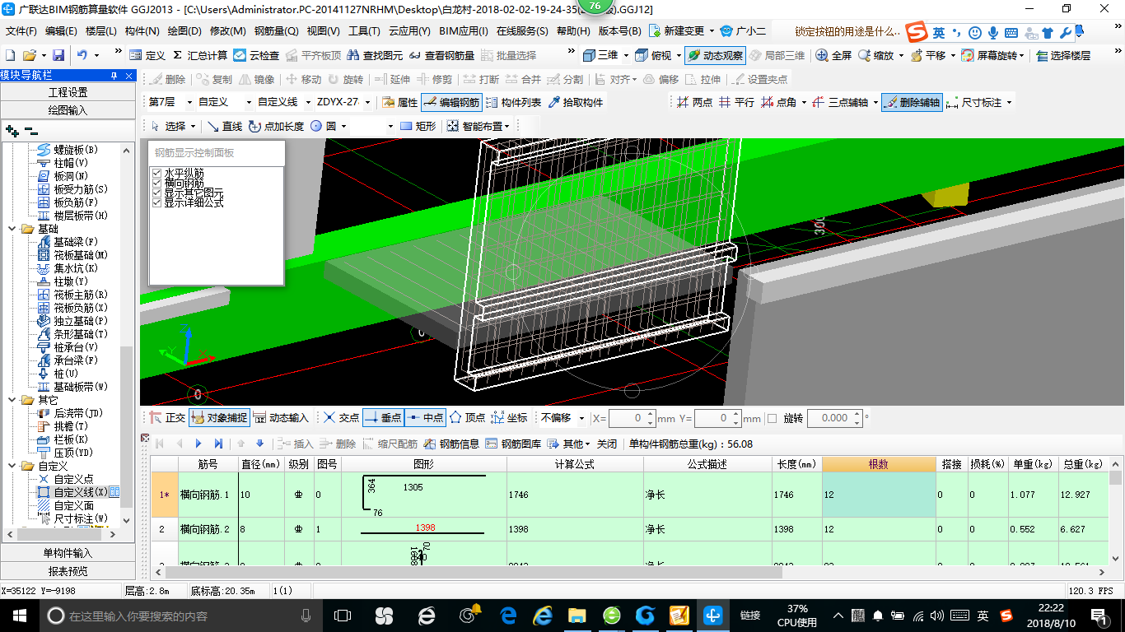Check the 旋转 rotation checkbox
This screenshot has height=632, width=1125.
tap(772, 418)
